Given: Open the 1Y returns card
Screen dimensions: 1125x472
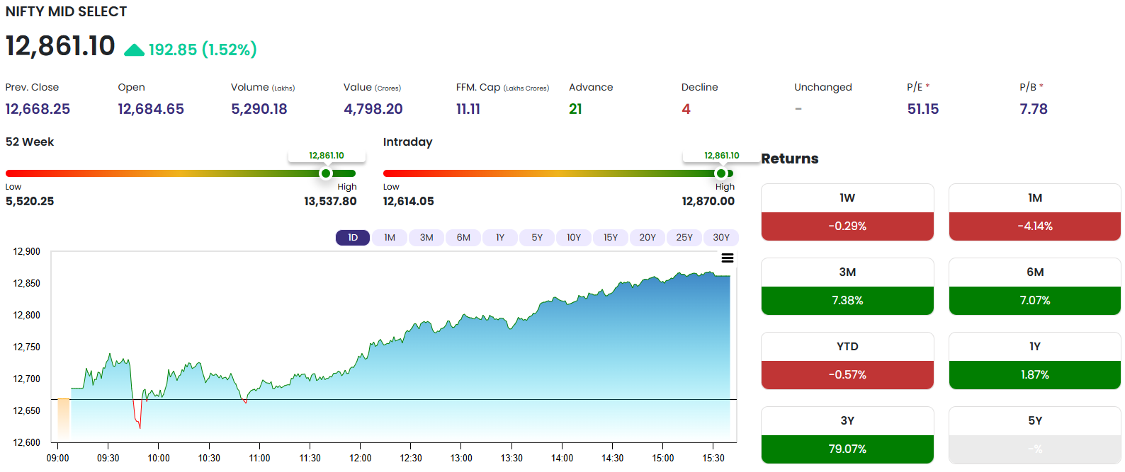Looking at the screenshot, I should pyautogui.click(x=1035, y=361).
